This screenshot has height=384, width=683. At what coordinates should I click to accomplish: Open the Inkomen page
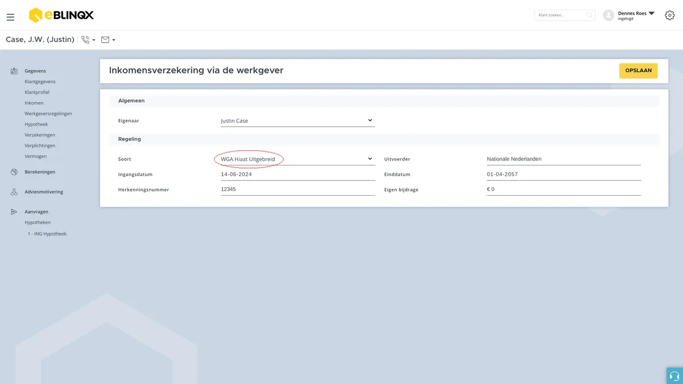click(x=34, y=103)
